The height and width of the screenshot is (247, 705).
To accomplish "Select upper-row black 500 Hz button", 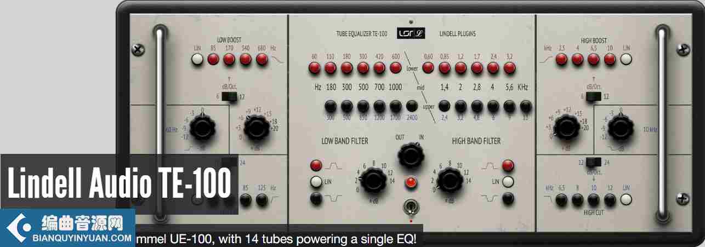I will point(347,106).
